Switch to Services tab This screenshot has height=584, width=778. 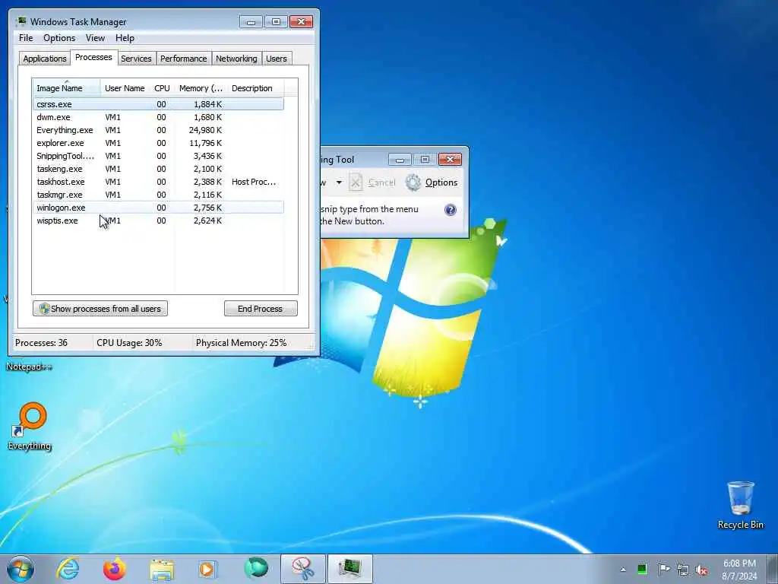[x=136, y=59]
